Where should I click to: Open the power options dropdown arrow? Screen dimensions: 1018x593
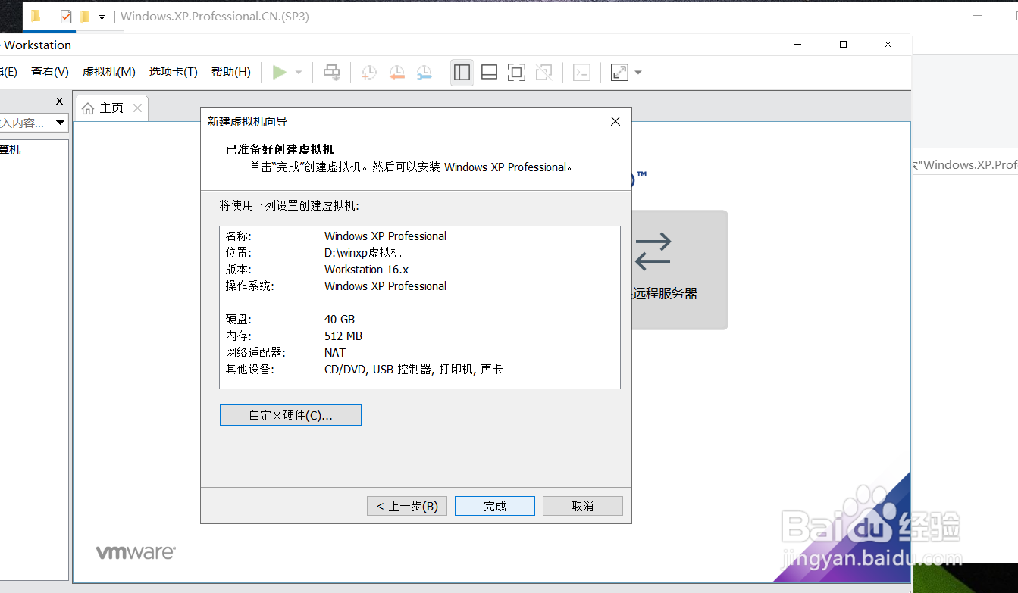(299, 73)
